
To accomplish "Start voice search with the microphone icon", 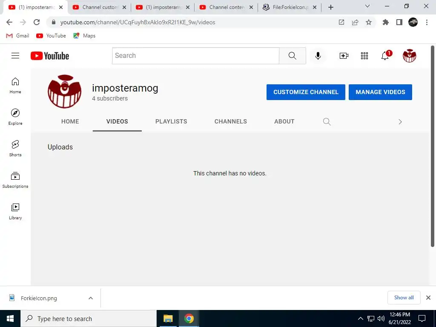I will coord(318,56).
